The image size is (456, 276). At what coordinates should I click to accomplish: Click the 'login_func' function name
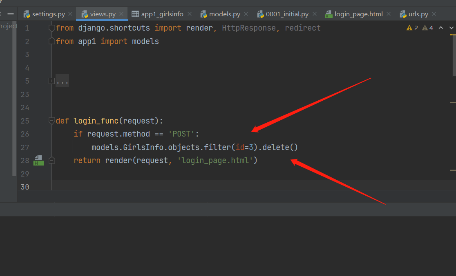click(96, 121)
